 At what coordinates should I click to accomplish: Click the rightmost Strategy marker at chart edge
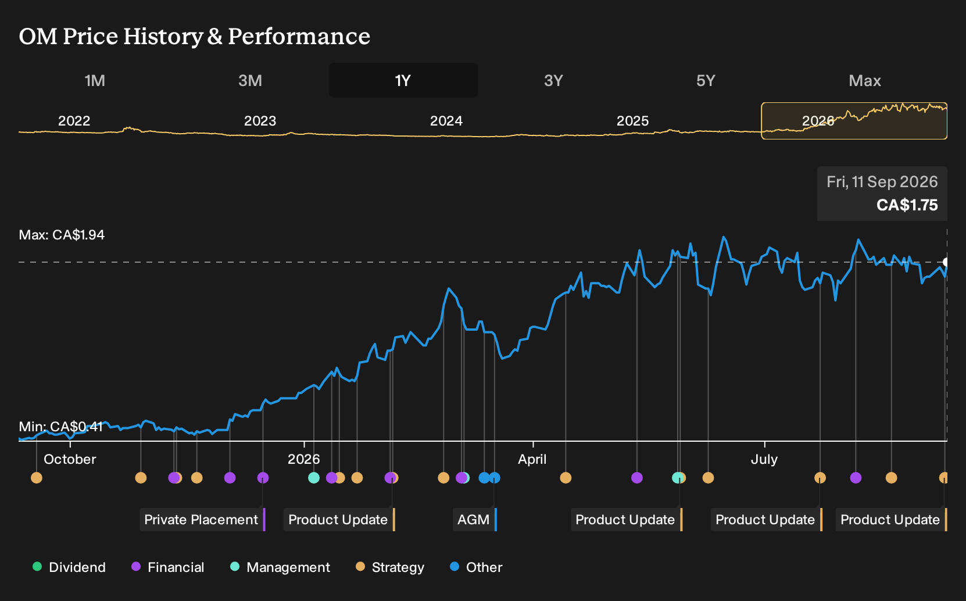click(x=944, y=478)
